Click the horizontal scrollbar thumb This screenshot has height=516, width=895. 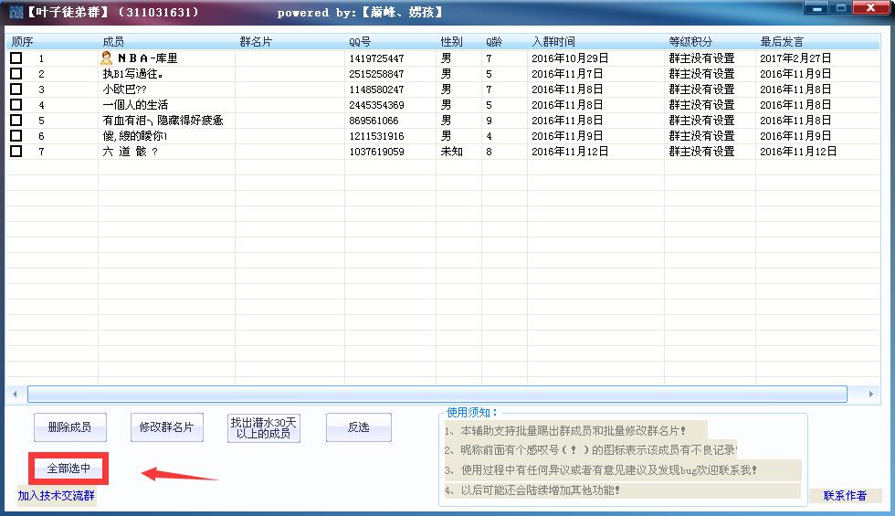437,395
